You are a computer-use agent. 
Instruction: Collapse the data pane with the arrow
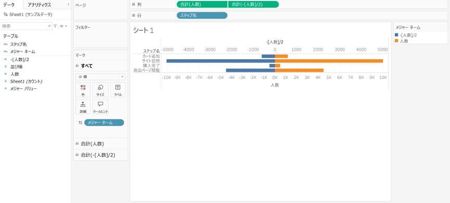(68, 5)
